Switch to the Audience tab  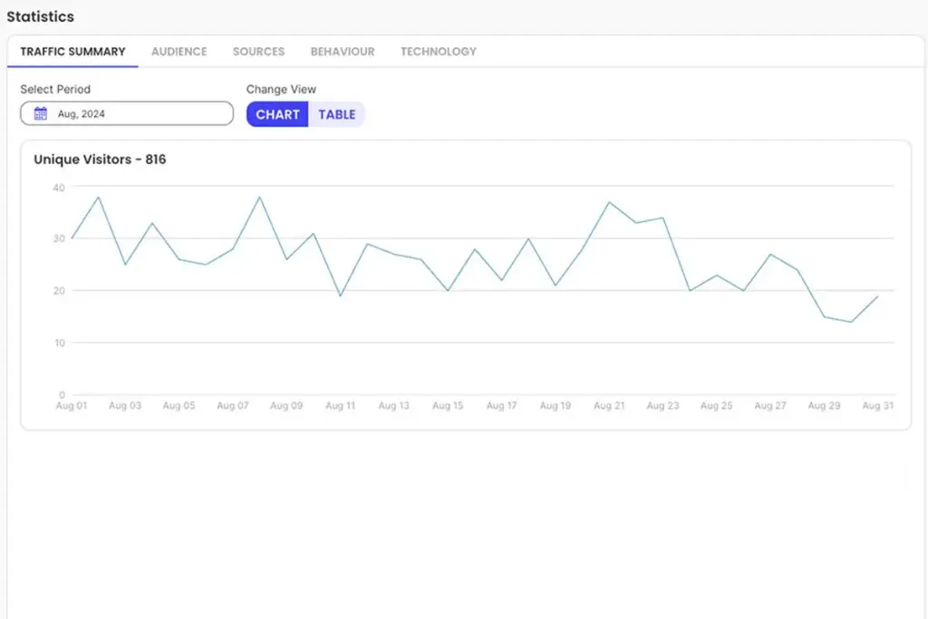pyautogui.click(x=179, y=52)
